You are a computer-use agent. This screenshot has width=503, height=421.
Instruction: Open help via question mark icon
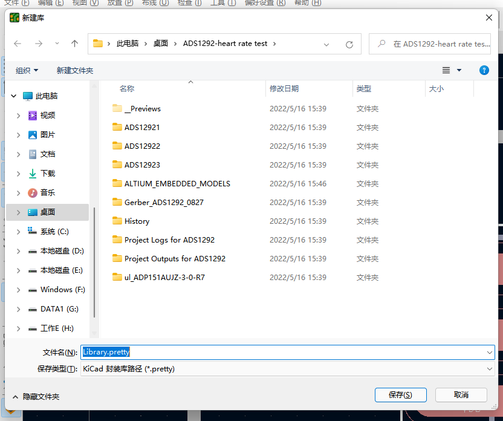click(x=484, y=70)
